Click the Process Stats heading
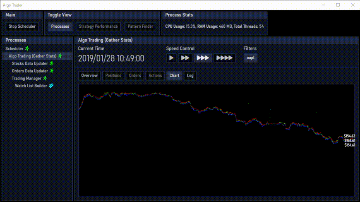 pos(179,15)
